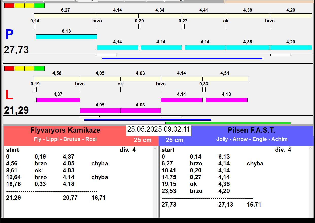This screenshot has width=315, height=223.
Task: Select the 4,51 cream segment in lane L
Action: coord(225,79)
